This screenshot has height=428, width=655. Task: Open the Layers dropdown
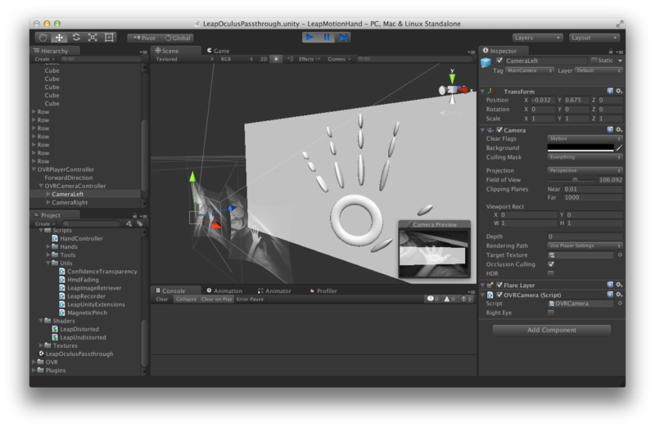click(538, 38)
